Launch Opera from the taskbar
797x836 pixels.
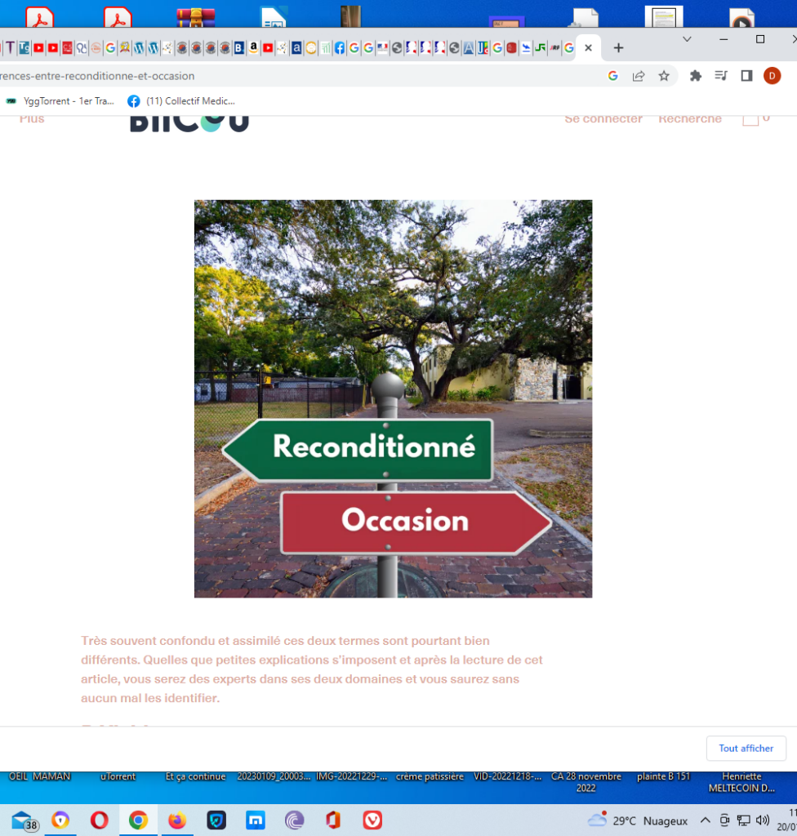coord(100,820)
